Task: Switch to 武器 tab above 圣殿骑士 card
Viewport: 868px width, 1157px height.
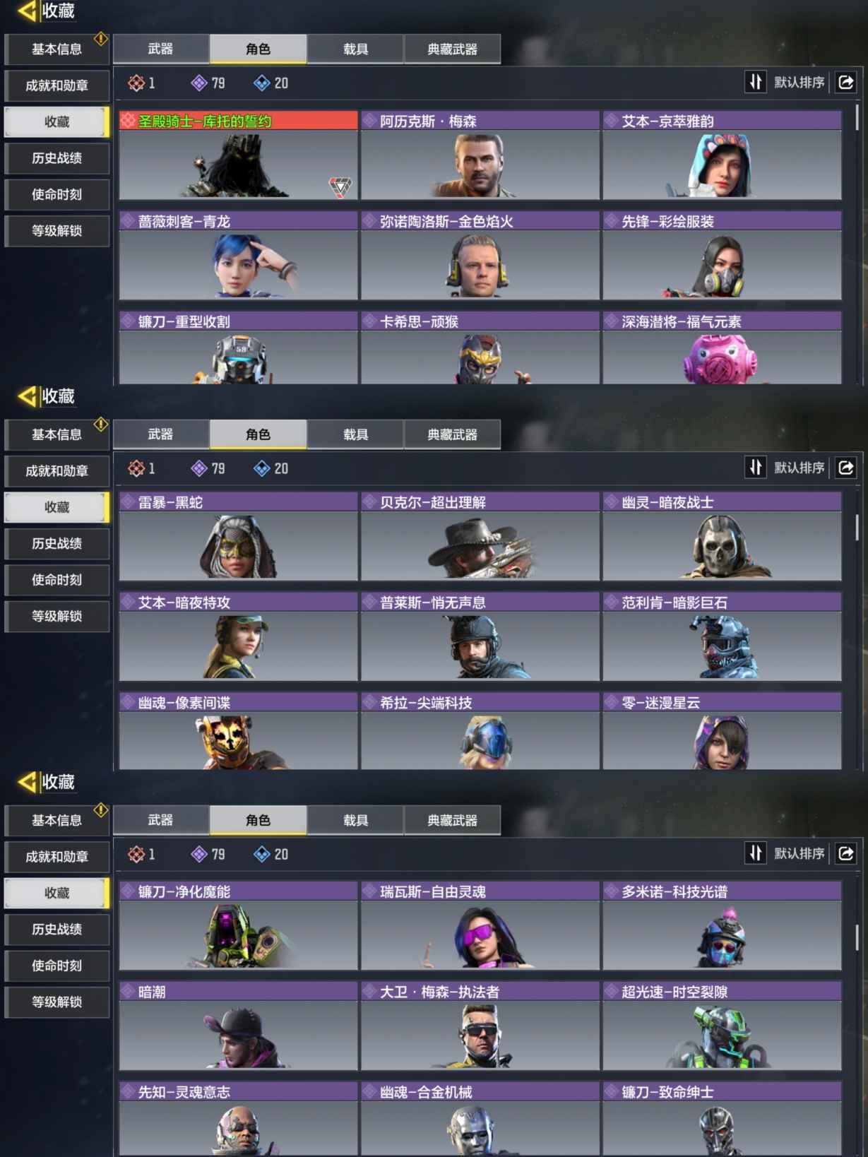Action: pyautogui.click(x=160, y=49)
